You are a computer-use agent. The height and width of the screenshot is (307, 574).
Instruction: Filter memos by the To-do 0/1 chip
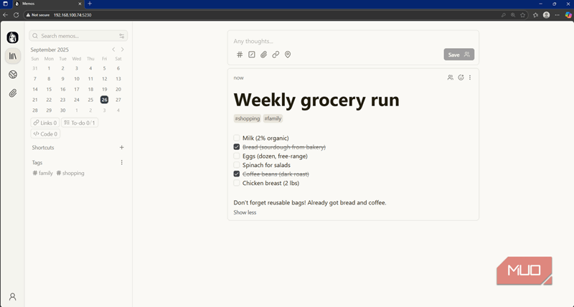click(79, 123)
